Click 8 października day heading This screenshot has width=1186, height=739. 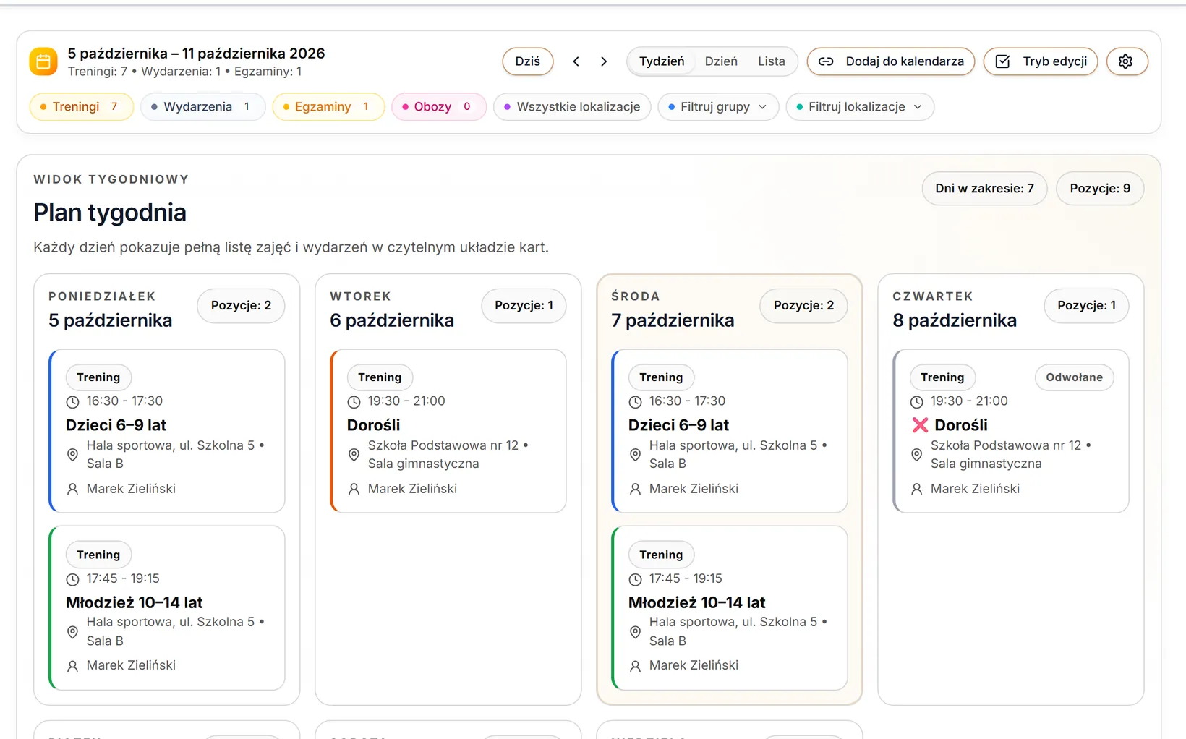click(955, 321)
